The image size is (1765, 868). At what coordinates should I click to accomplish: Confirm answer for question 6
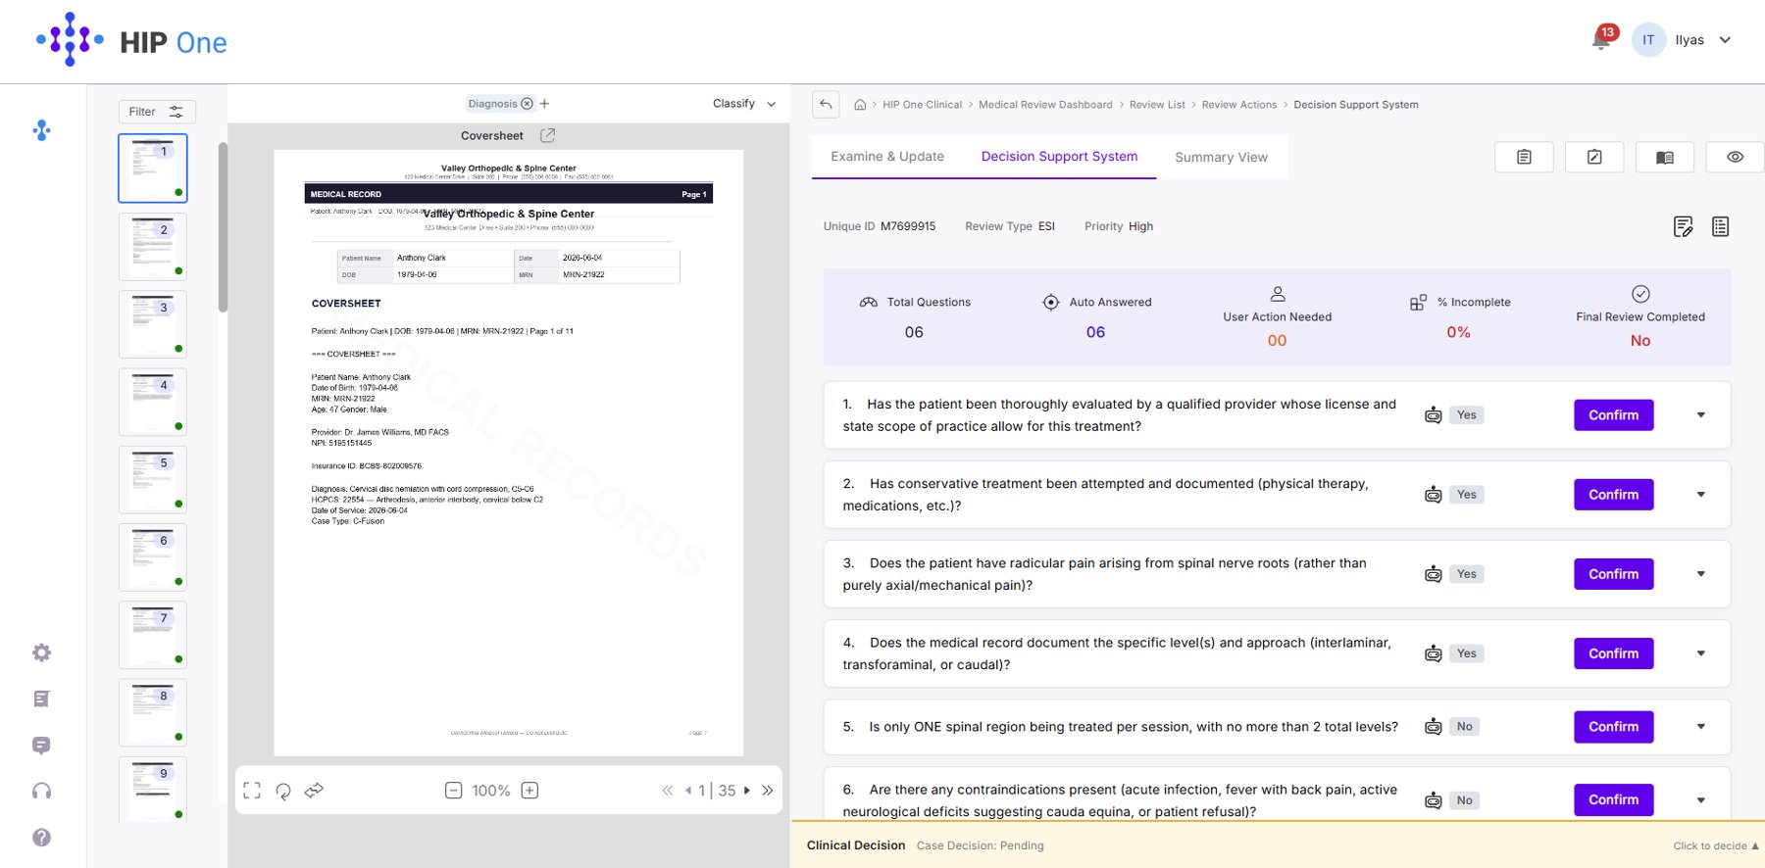pos(1613,800)
